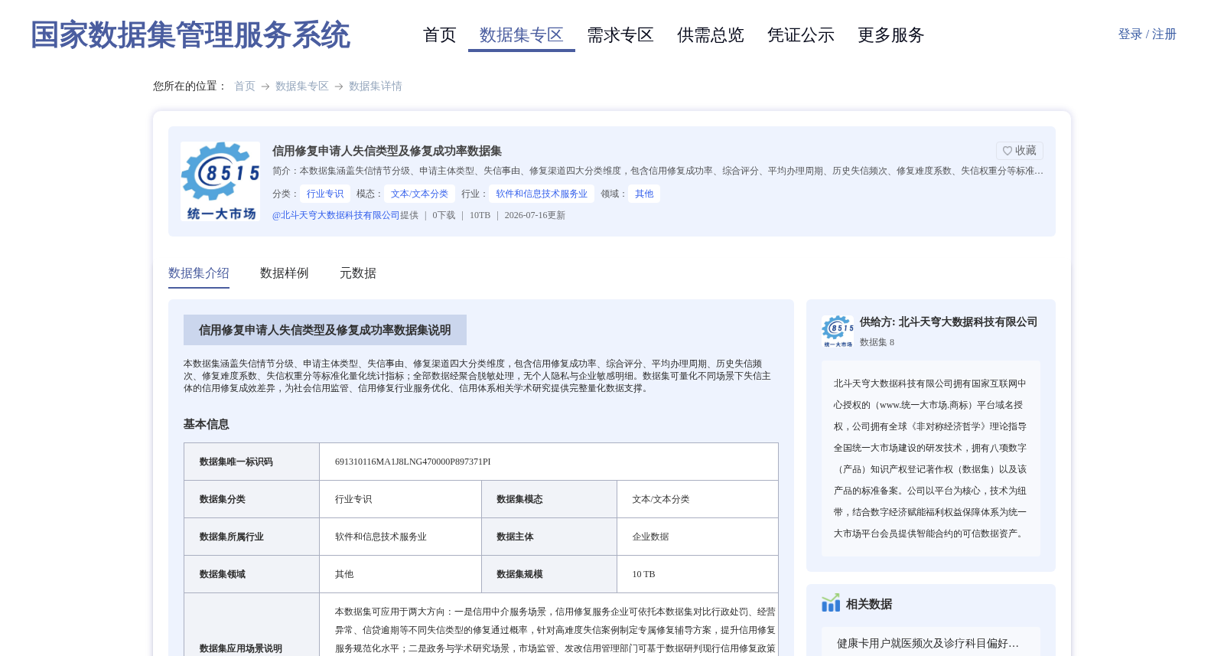
Task: Open related dataset 健康卡用户就医频次及诊疗科目偏好
Action: (928, 644)
